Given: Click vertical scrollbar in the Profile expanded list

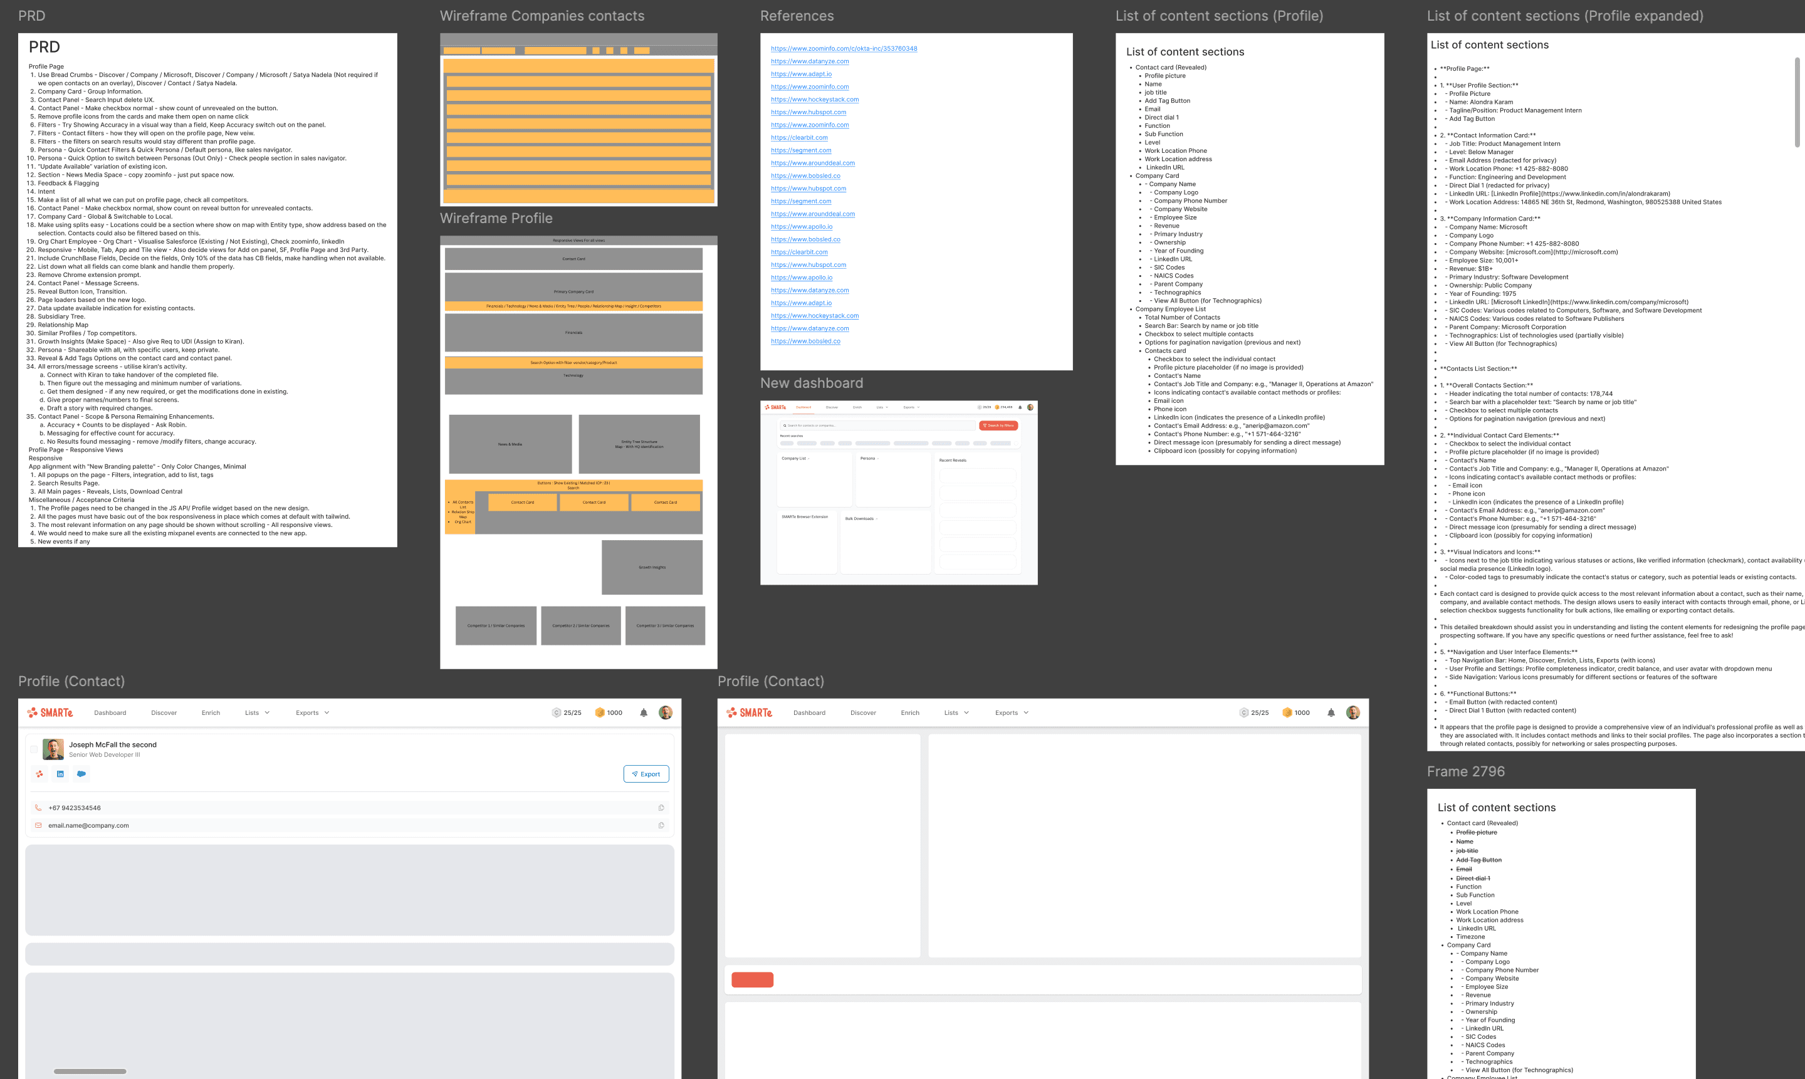Looking at the screenshot, I should (x=1797, y=102).
